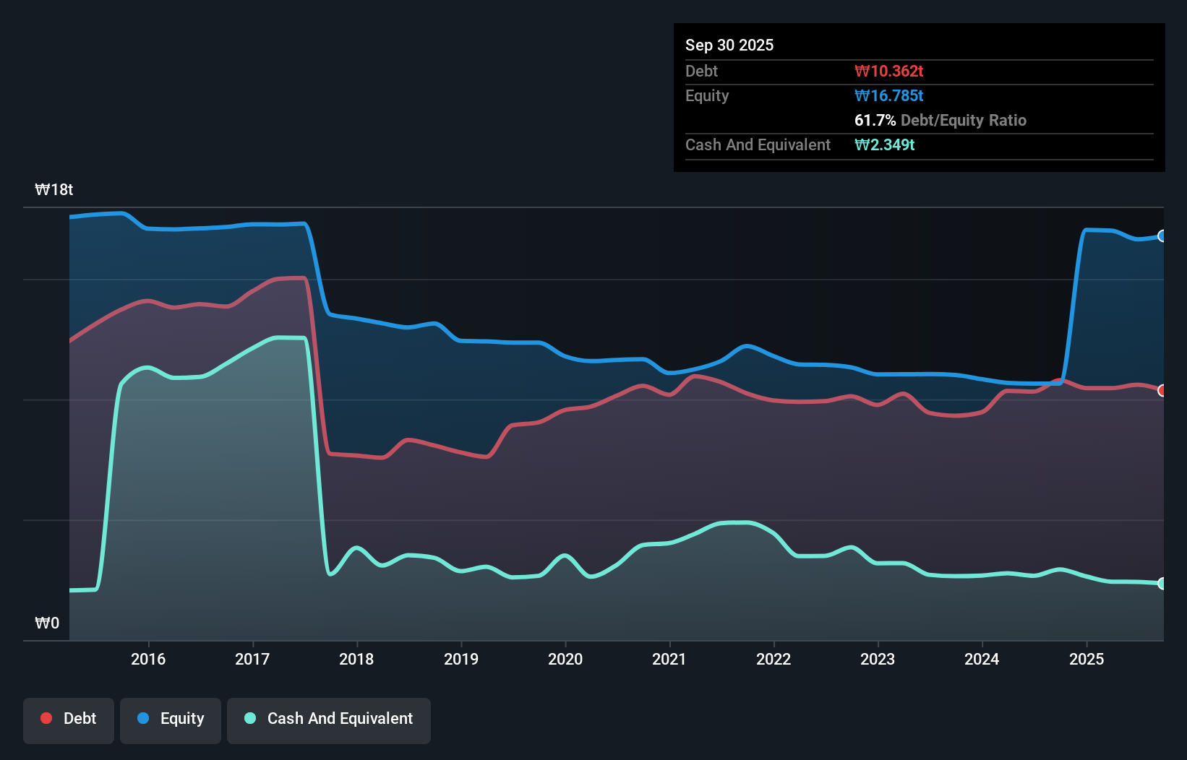The height and width of the screenshot is (760, 1187).
Task: Select the 2025 year label on axis
Action: click(x=1087, y=659)
